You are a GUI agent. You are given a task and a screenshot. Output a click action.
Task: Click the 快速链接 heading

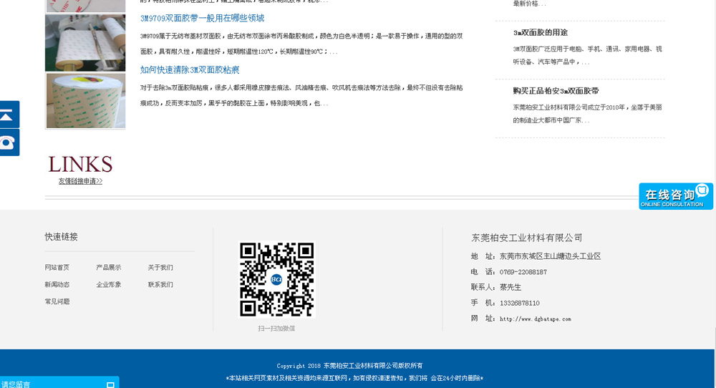61,237
